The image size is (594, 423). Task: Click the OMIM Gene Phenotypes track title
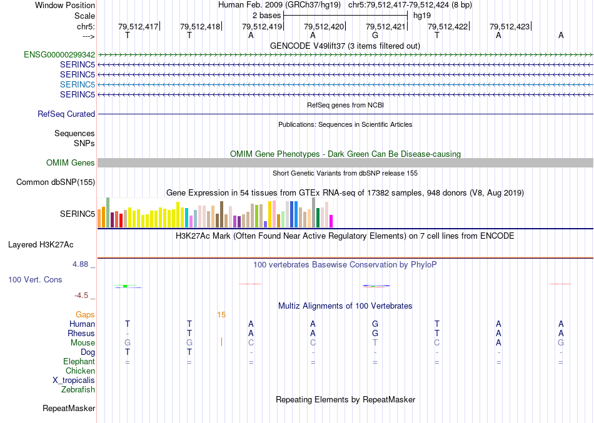point(345,154)
